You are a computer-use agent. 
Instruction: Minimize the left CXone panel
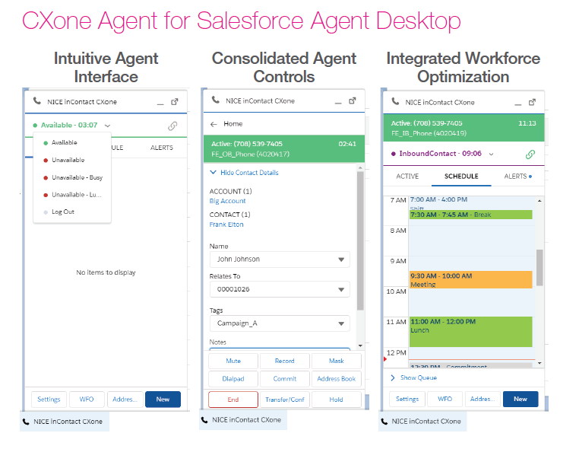click(x=160, y=104)
